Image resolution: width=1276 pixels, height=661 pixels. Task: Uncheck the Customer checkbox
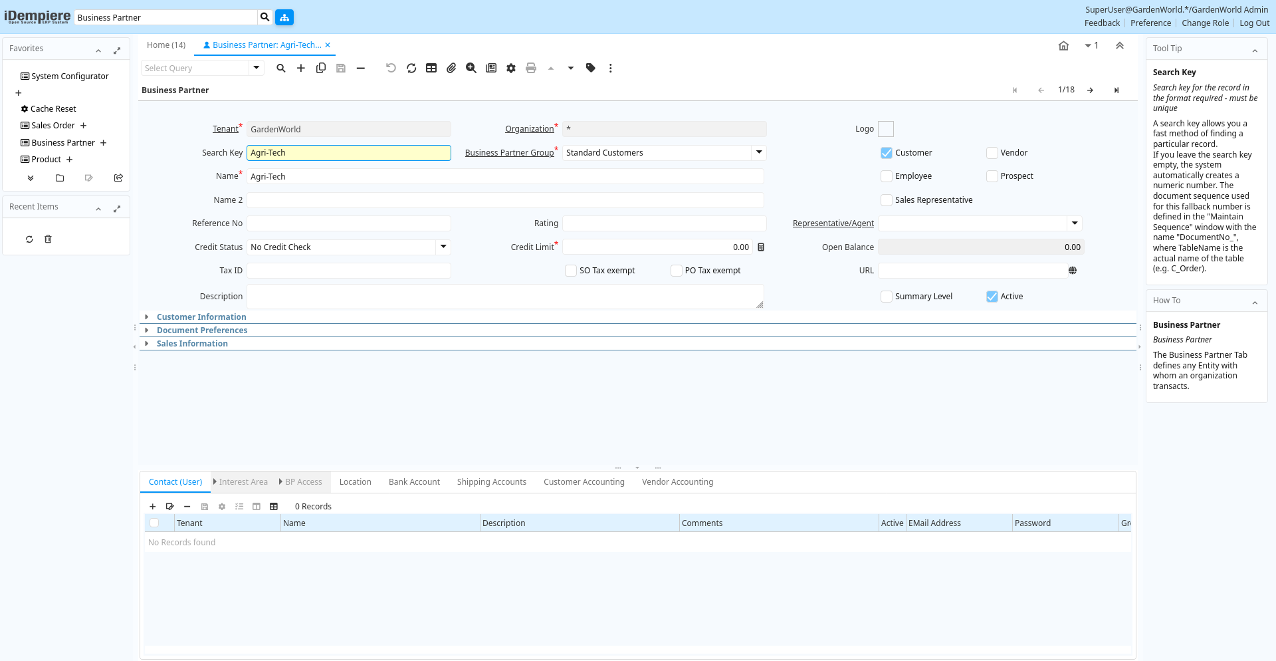click(887, 153)
